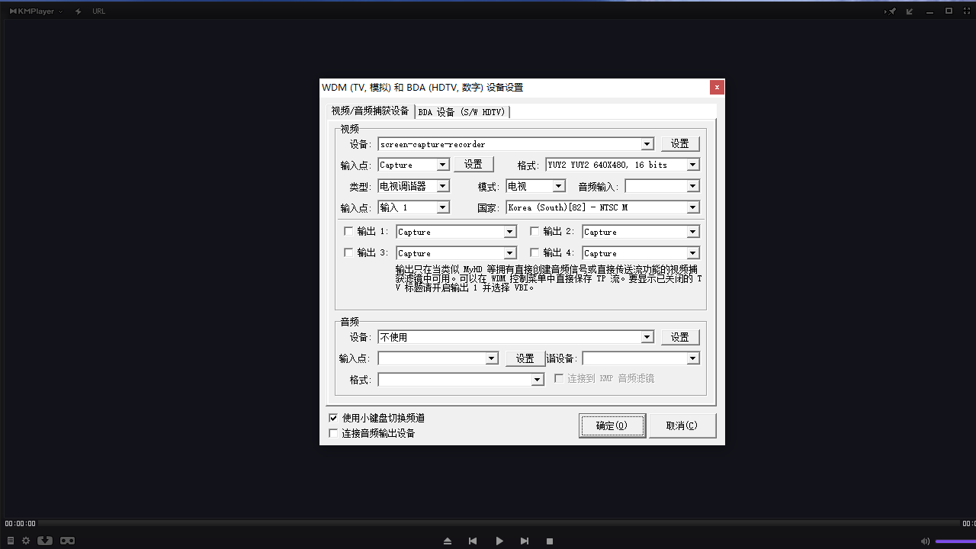Viewport: 976px width, 549px height.
Task: Click the 取消(C) button
Action: [682, 425]
